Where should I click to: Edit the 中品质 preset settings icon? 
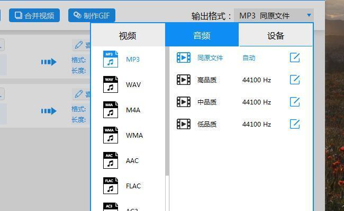(295, 102)
